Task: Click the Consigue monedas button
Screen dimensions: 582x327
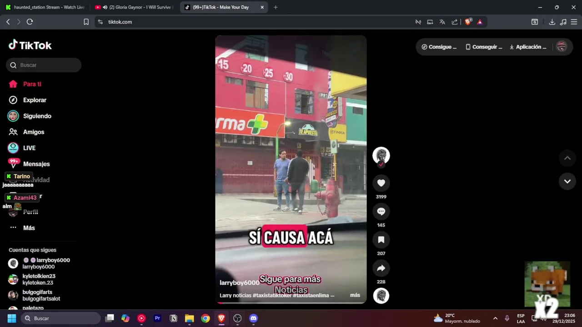Action: click(439, 47)
